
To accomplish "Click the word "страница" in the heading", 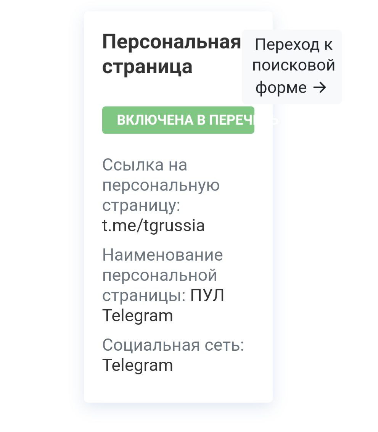I will point(147,66).
